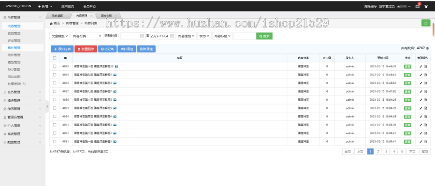
Task: Expand the 系统管理 sidebar section
Action: (22, 134)
